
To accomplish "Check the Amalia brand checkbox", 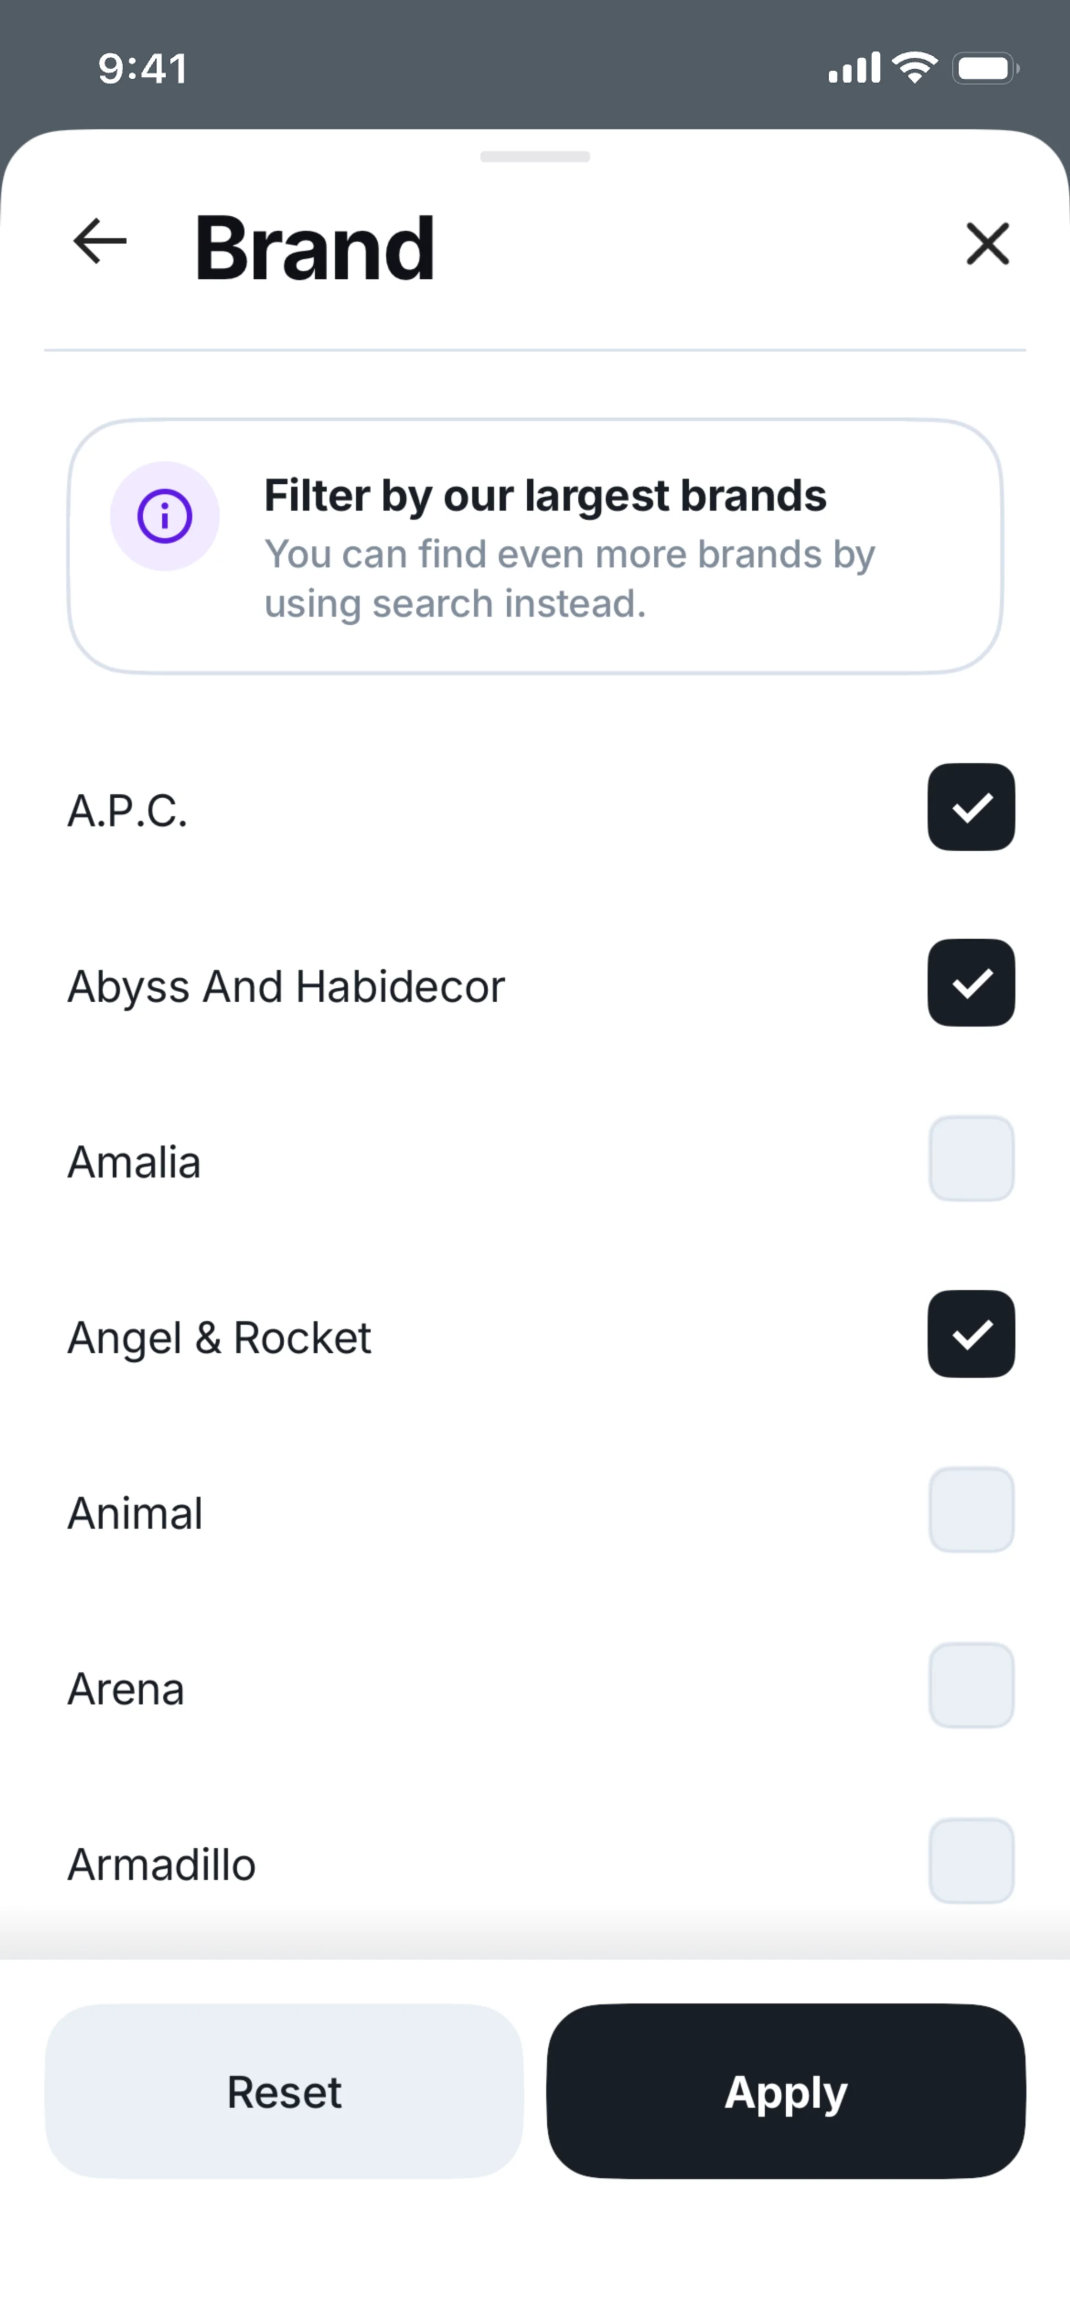I will tap(971, 1159).
